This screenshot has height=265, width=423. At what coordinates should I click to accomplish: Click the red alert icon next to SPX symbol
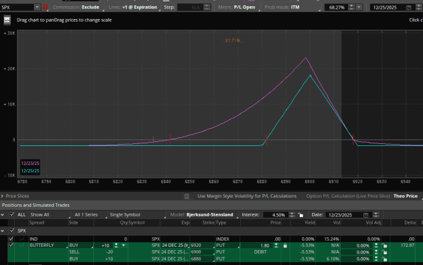(45, 7)
